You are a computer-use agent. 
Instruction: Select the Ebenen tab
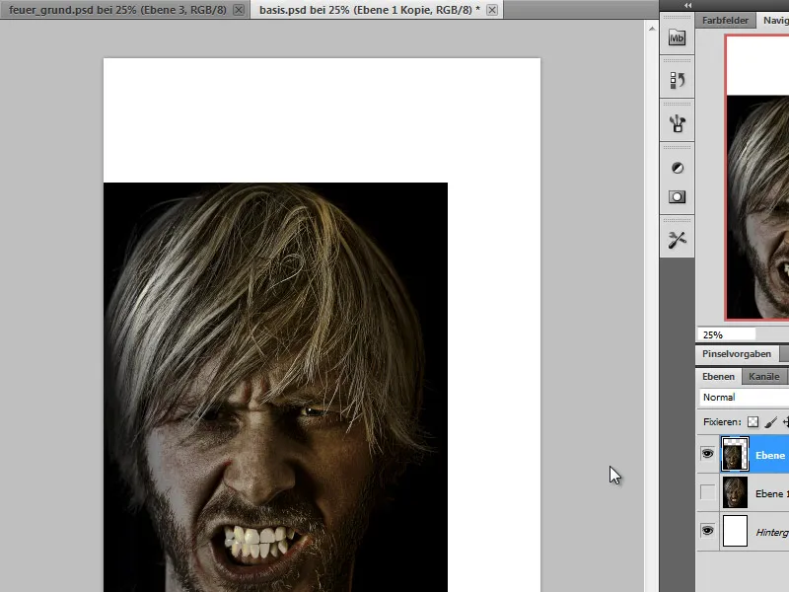tap(718, 377)
